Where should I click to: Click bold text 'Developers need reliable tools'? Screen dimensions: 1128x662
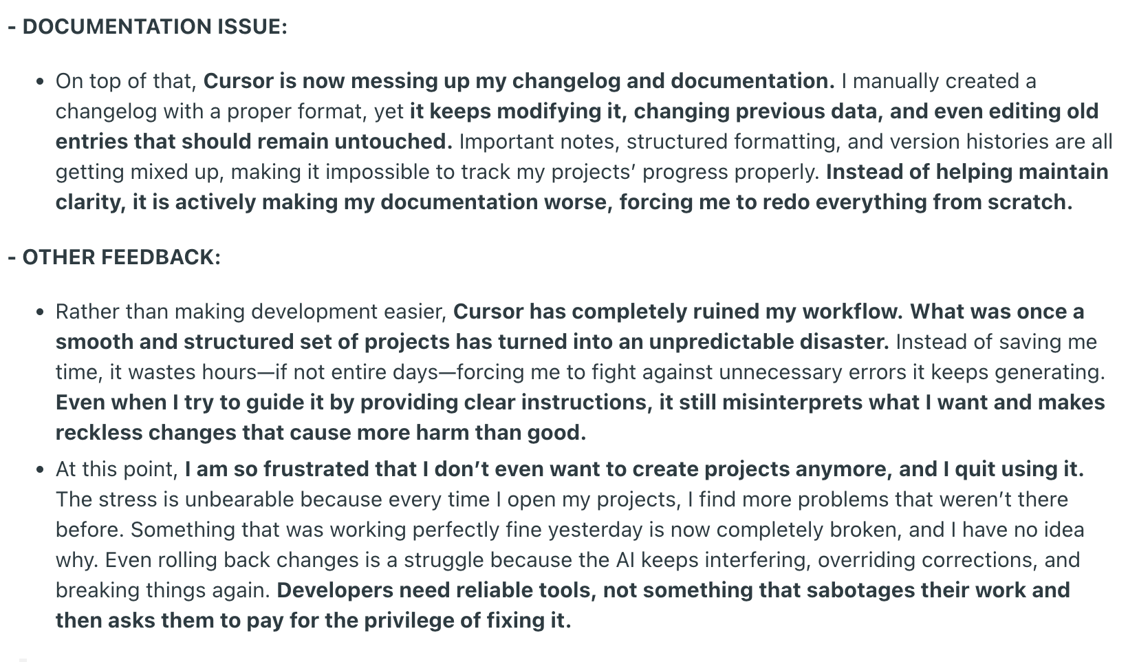[x=436, y=590]
